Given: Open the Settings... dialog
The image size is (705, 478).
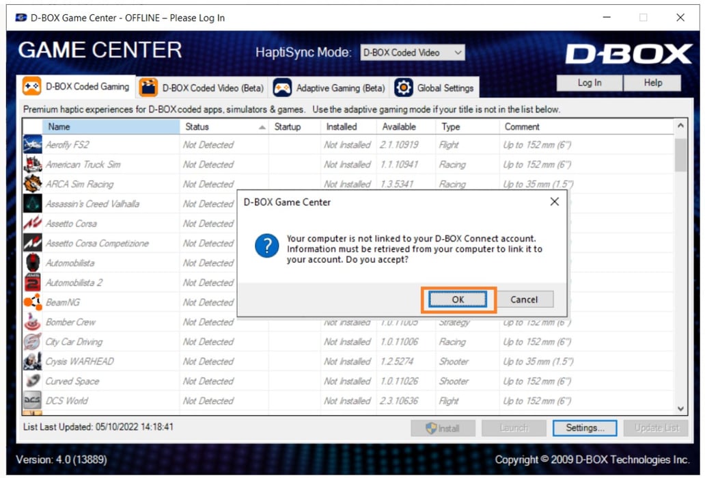Looking at the screenshot, I should (585, 428).
